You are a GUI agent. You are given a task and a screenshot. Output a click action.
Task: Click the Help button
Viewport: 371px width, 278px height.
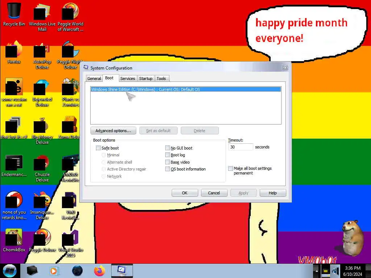pyautogui.click(x=272, y=193)
